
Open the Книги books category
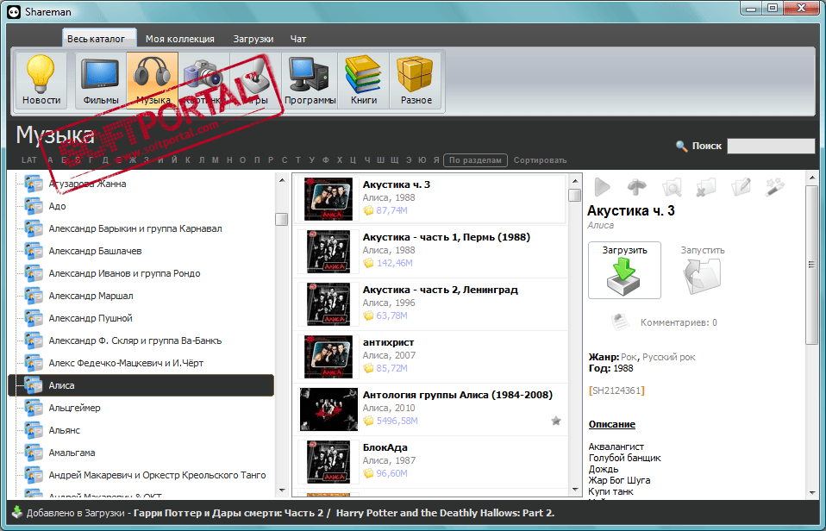[364, 81]
